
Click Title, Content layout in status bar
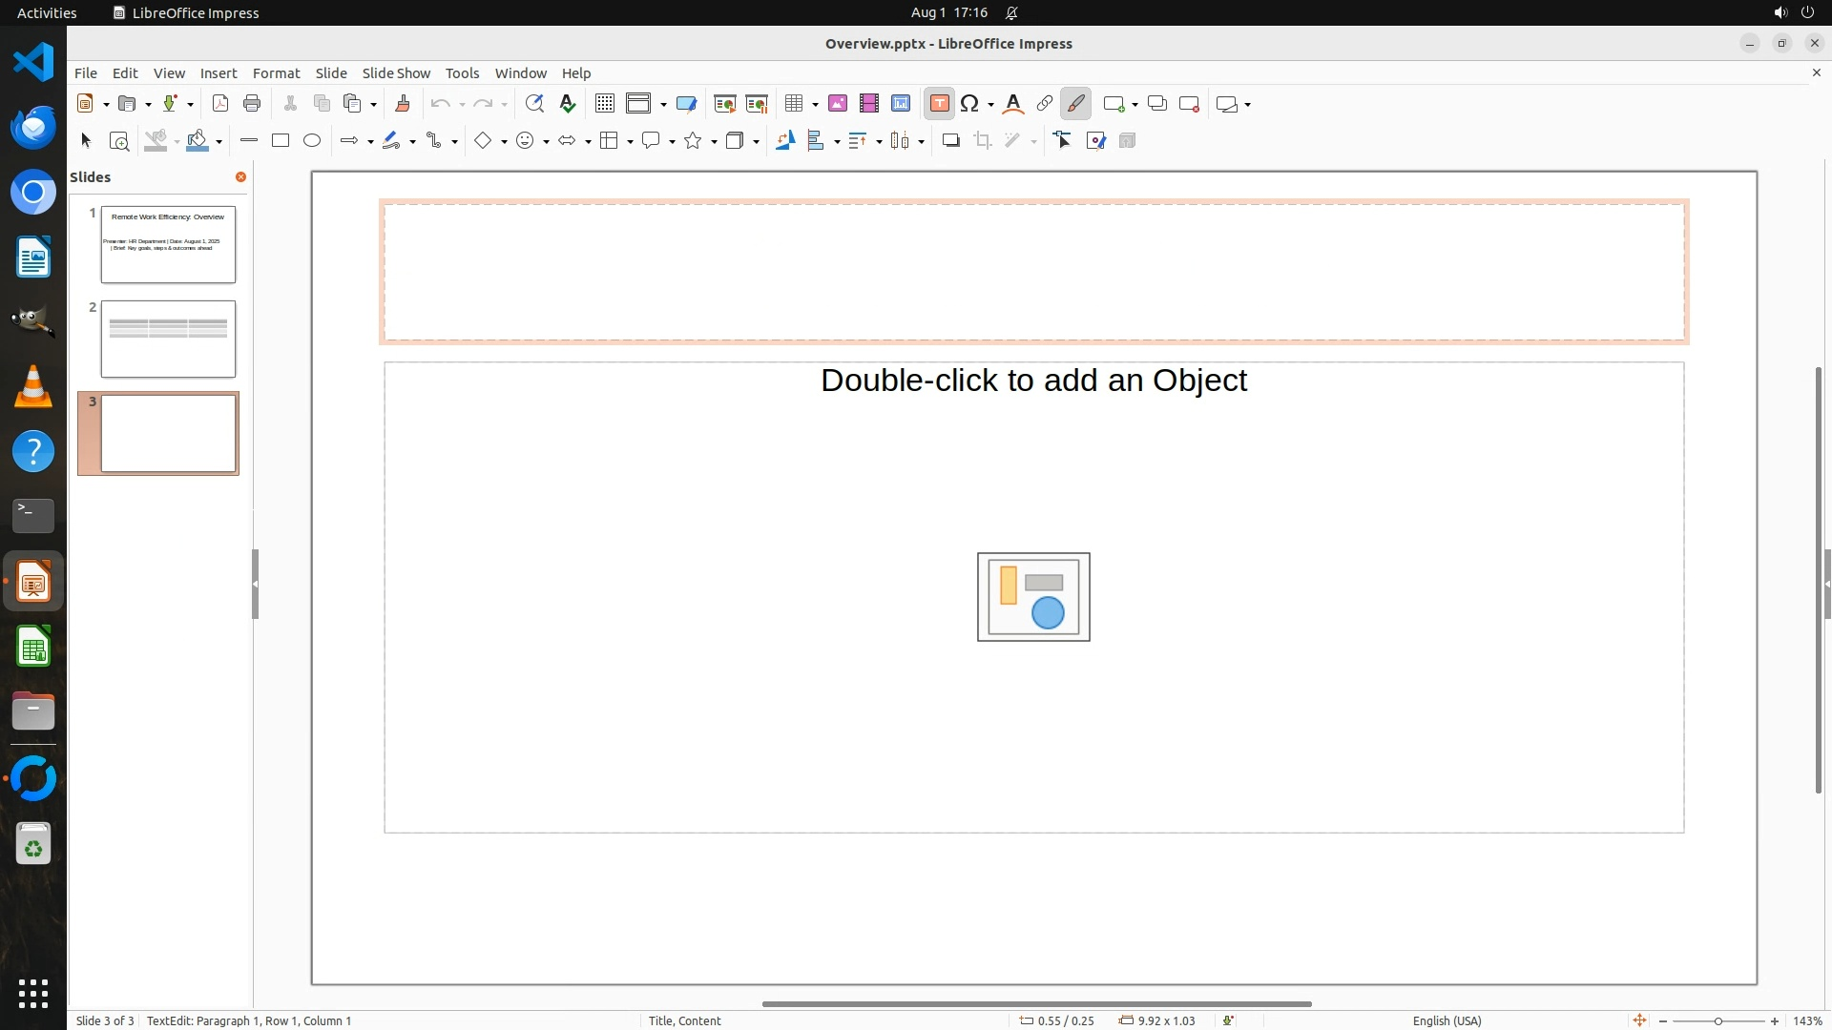coord(685,1020)
